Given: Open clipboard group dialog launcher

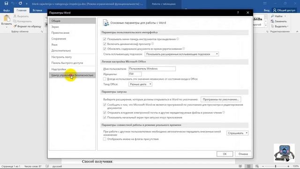Looking at the screenshot, I should tap(42, 31).
